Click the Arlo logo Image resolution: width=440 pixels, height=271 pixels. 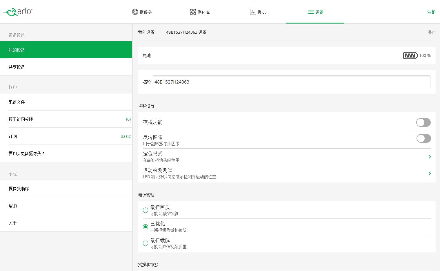[17, 12]
